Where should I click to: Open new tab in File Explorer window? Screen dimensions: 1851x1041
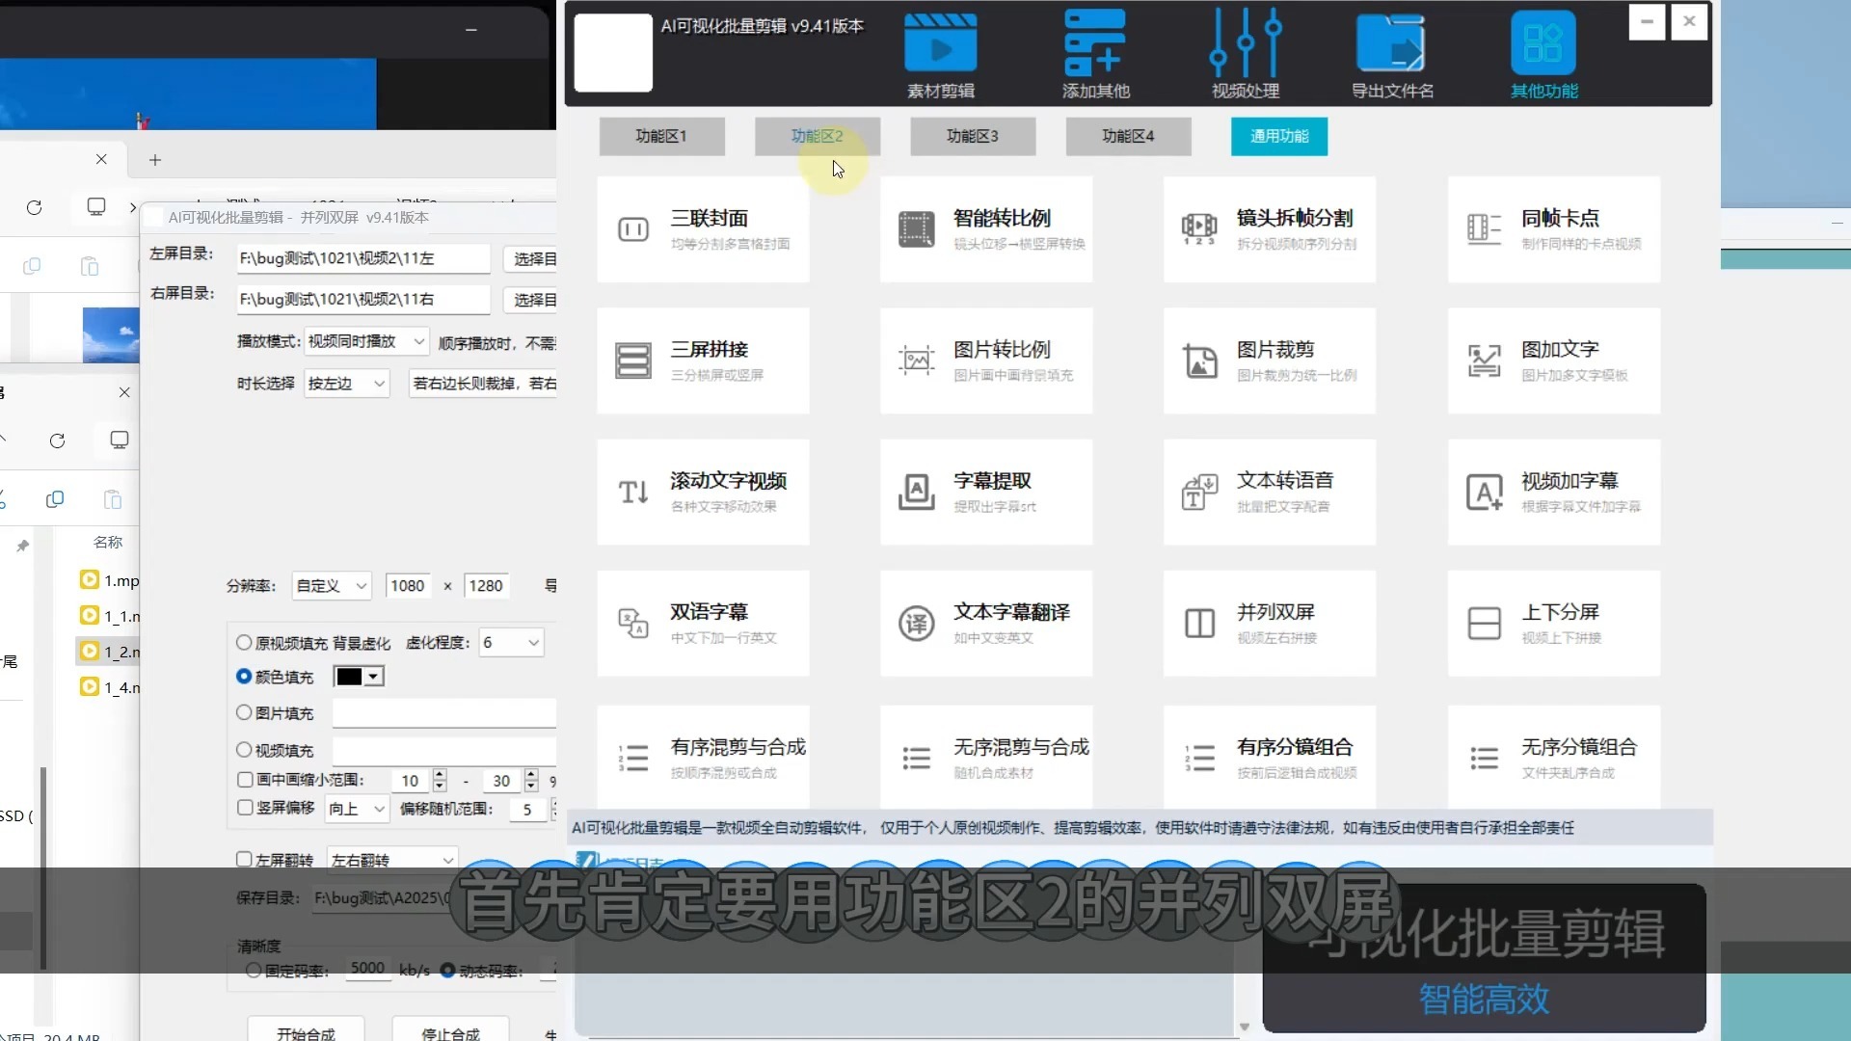[x=155, y=160]
